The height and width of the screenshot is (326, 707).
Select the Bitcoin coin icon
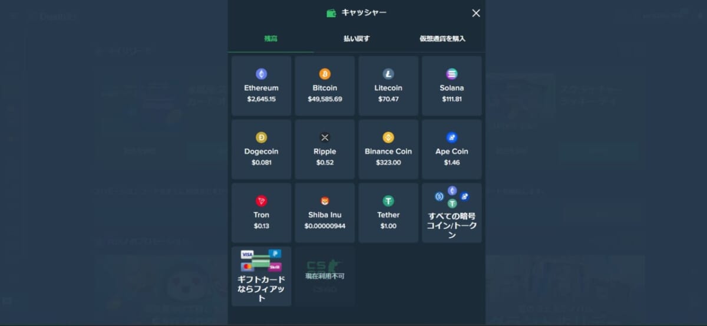325,74
